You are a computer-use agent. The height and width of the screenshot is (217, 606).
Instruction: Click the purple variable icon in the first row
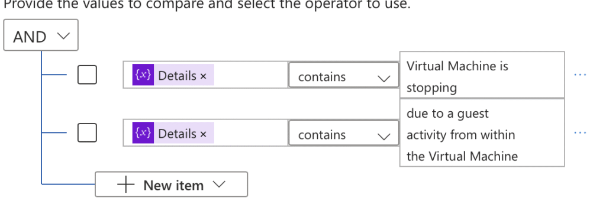(x=143, y=75)
